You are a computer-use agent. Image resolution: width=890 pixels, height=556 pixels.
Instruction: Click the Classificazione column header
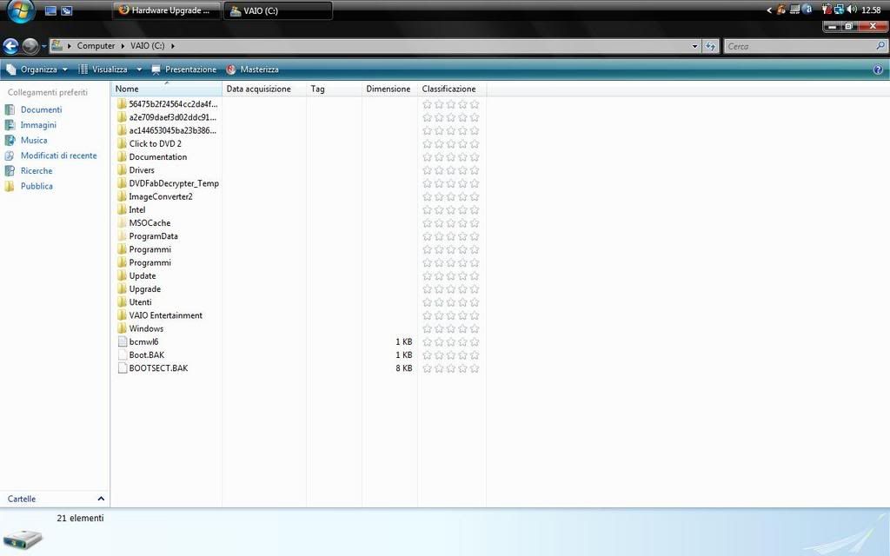coord(452,89)
